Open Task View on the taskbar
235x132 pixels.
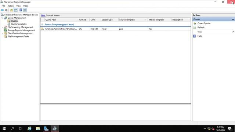[21, 129]
